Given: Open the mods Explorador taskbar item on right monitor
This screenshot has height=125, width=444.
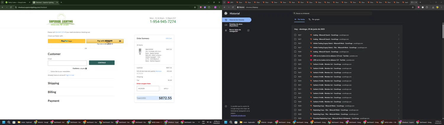Looking at the screenshot, I should pos(247,122).
